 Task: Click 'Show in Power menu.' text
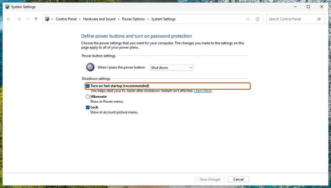tap(107, 101)
